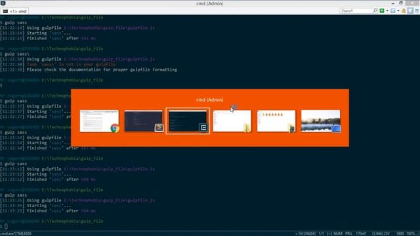The image size is (420, 236).
Task: Switch to the Desktop thumbnail with landscape wallpaper
Action: tap(321, 121)
